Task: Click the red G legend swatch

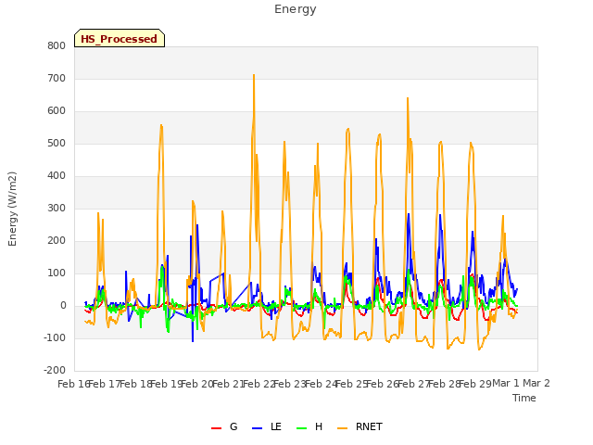Action: (x=216, y=428)
